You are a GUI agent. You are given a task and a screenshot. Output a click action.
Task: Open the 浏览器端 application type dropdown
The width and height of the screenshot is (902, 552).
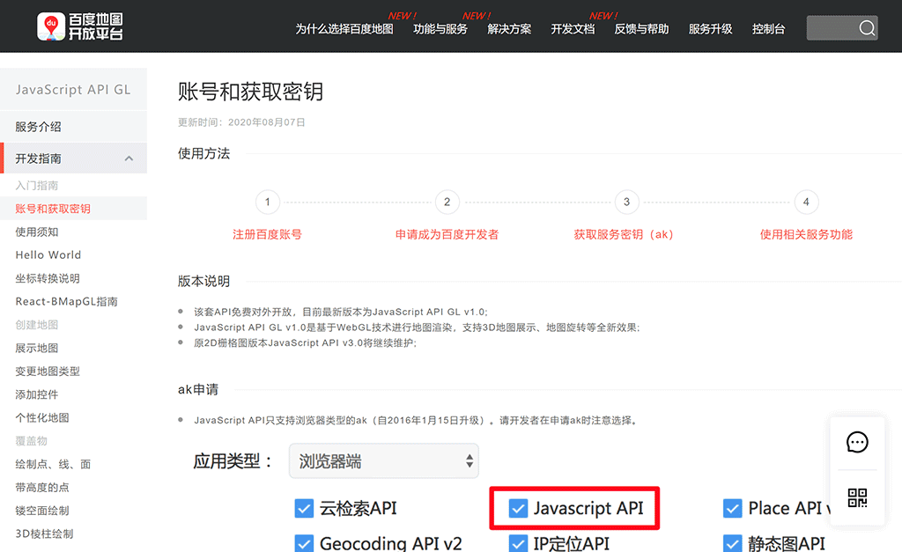point(383,460)
